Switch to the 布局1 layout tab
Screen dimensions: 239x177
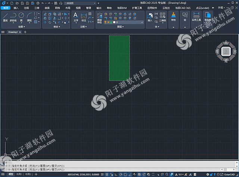click(x=19, y=174)
